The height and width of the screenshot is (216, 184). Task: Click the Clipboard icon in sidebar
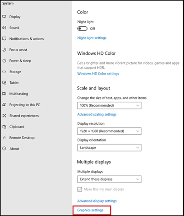pos(4,127)
